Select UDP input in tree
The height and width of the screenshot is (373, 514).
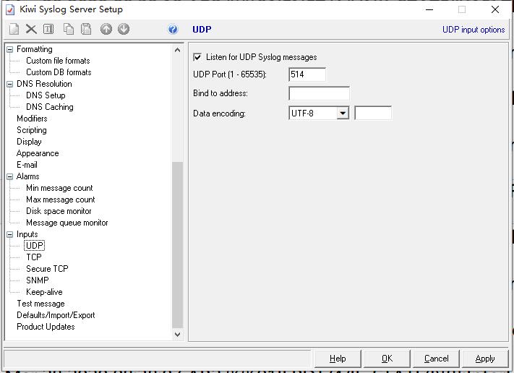[x=35, y=246]
